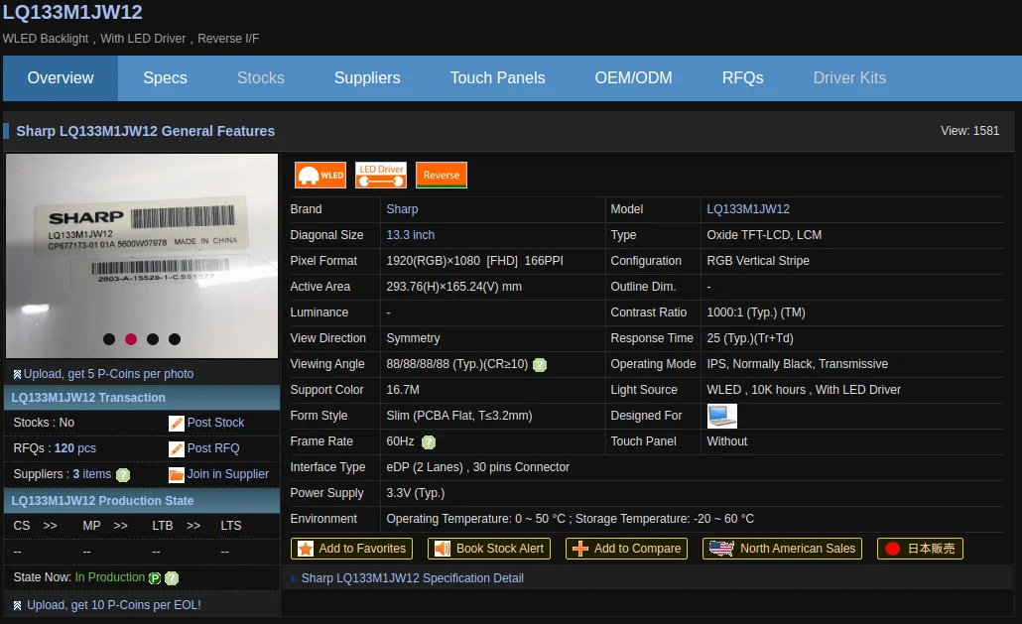This screenshot has width=1022, height=624.
Task: Click the LQ133M1JW12 Production State header
Action: (142, 501)
